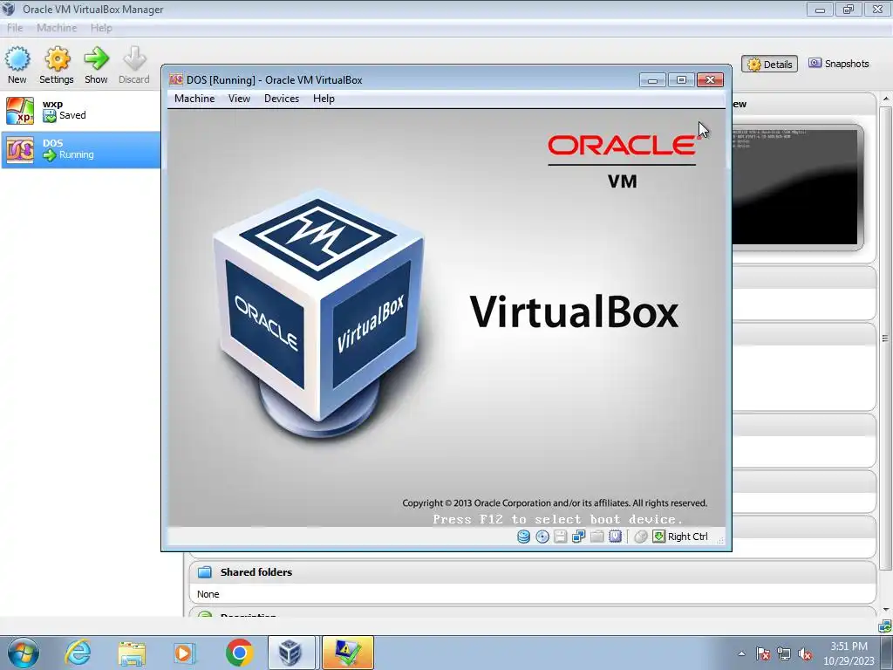Click the floppy disk status icon

click(x=561, y=537)
